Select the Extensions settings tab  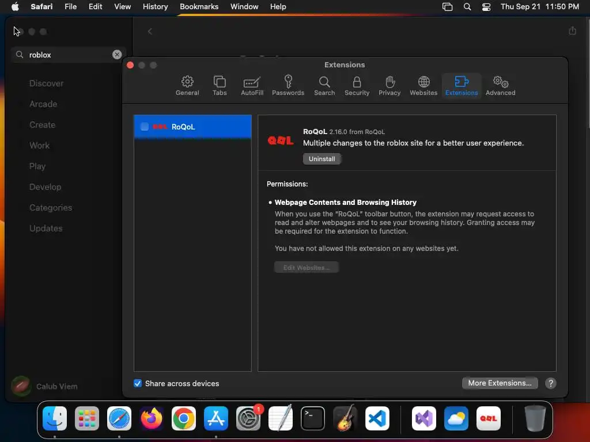point(462,86)
